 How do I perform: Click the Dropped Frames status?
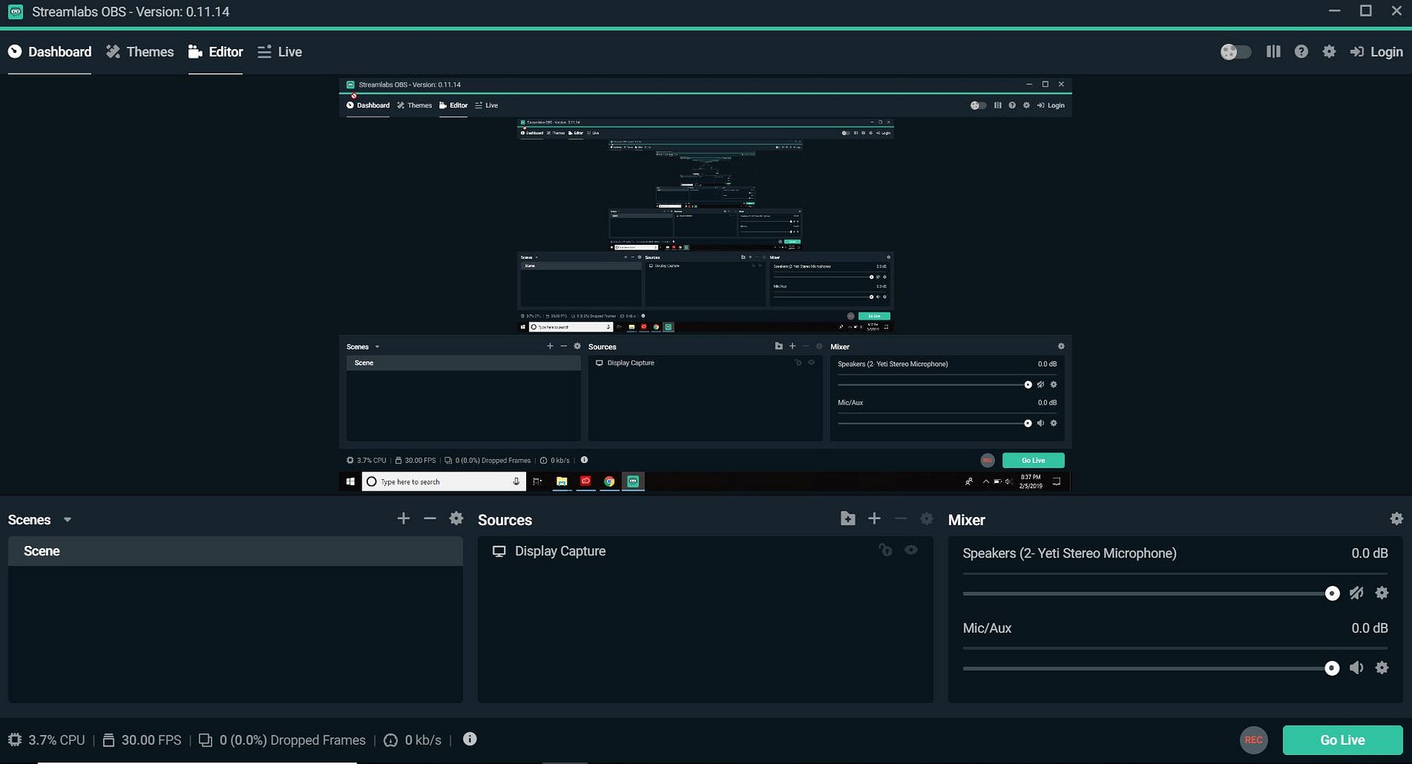pyautogui.click(x=282, y=740)
